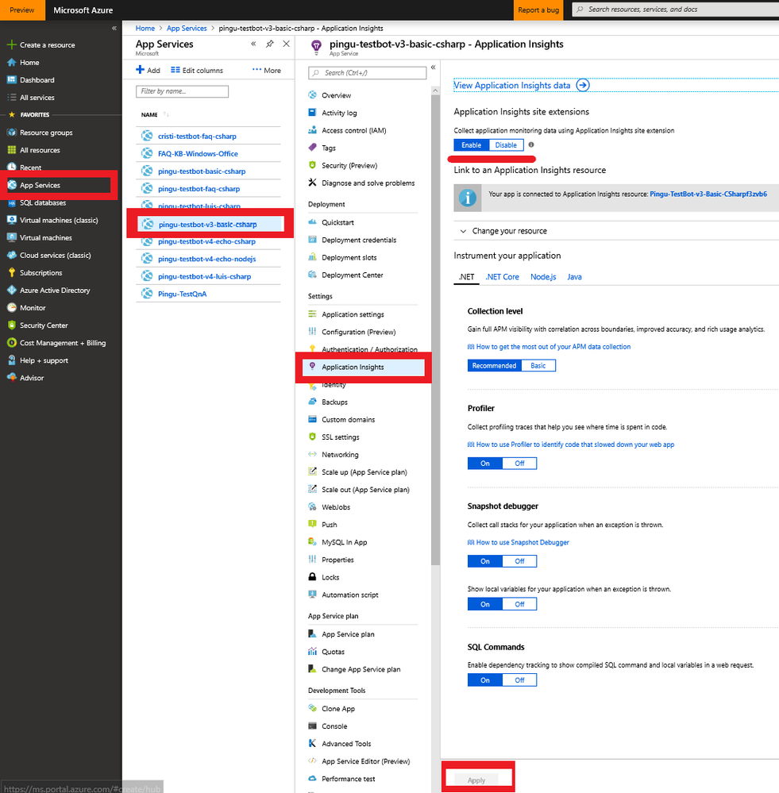Open the Security Center shield icon

click(x=12, y=325)
